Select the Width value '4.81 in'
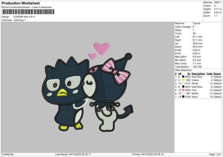This screenshot has height=157, width=223. tap(217, 13)
